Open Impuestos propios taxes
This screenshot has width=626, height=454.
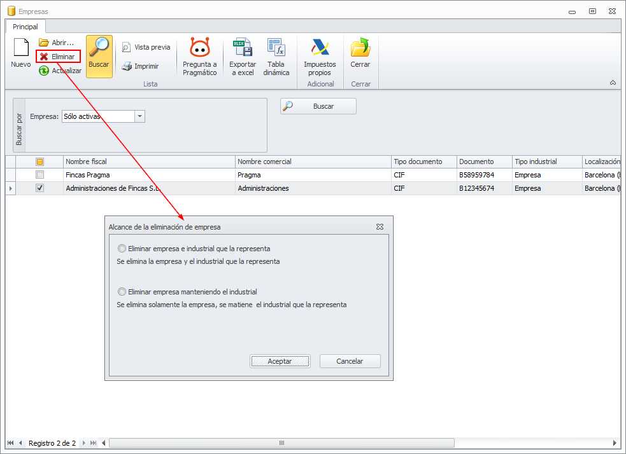320,56
